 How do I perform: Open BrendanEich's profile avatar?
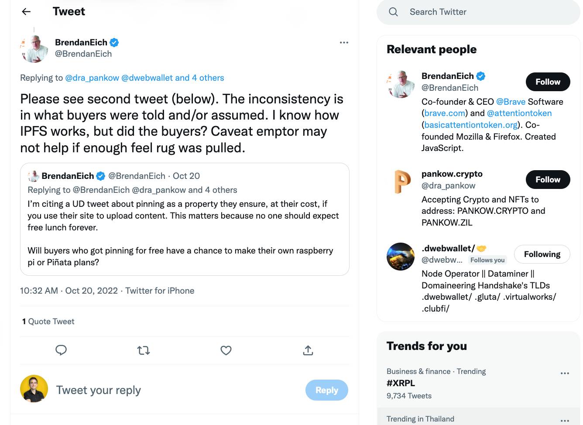point(34,48)
